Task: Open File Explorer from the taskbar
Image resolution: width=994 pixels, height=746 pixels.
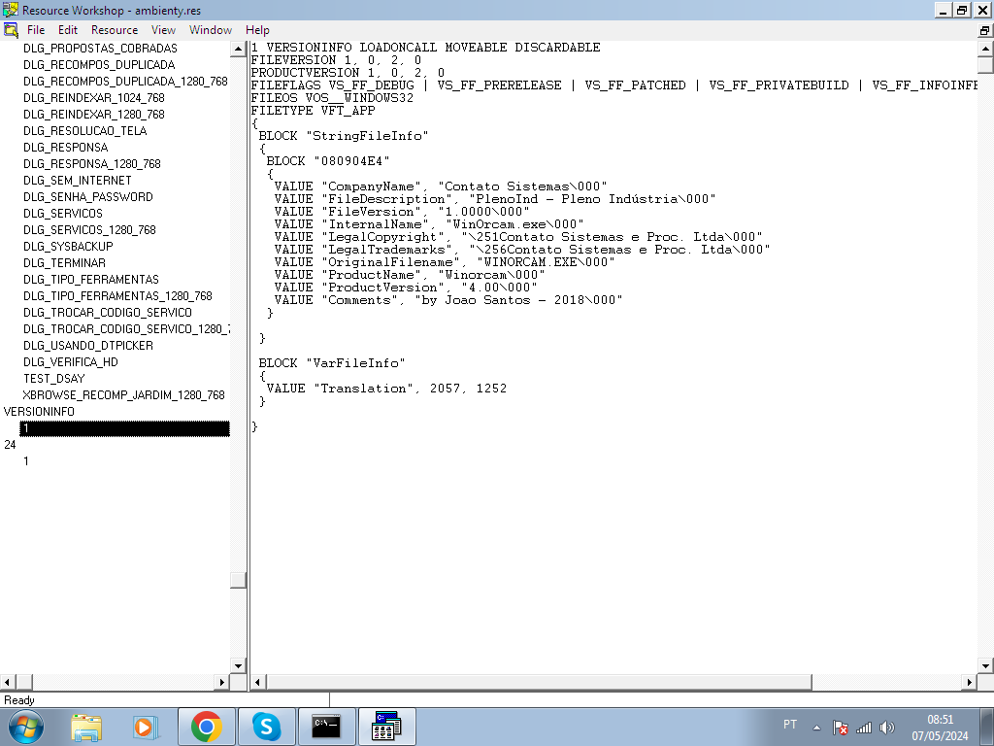Action: 86,727
